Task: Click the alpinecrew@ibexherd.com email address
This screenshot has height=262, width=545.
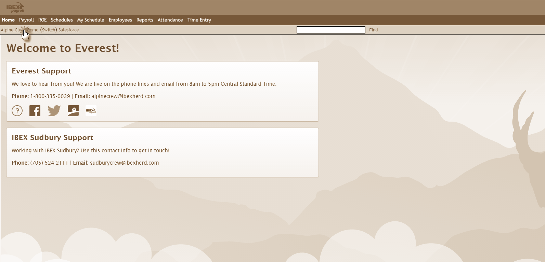Action: pyautogui.click(x=124, y=96)
